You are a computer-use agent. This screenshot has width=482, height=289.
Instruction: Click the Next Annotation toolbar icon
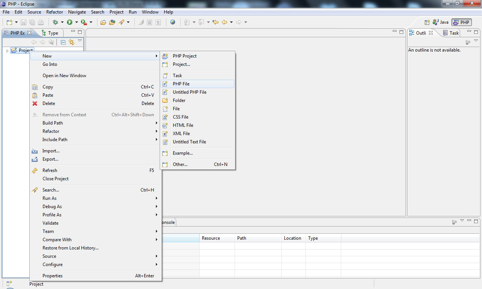[x=187, y=22]
